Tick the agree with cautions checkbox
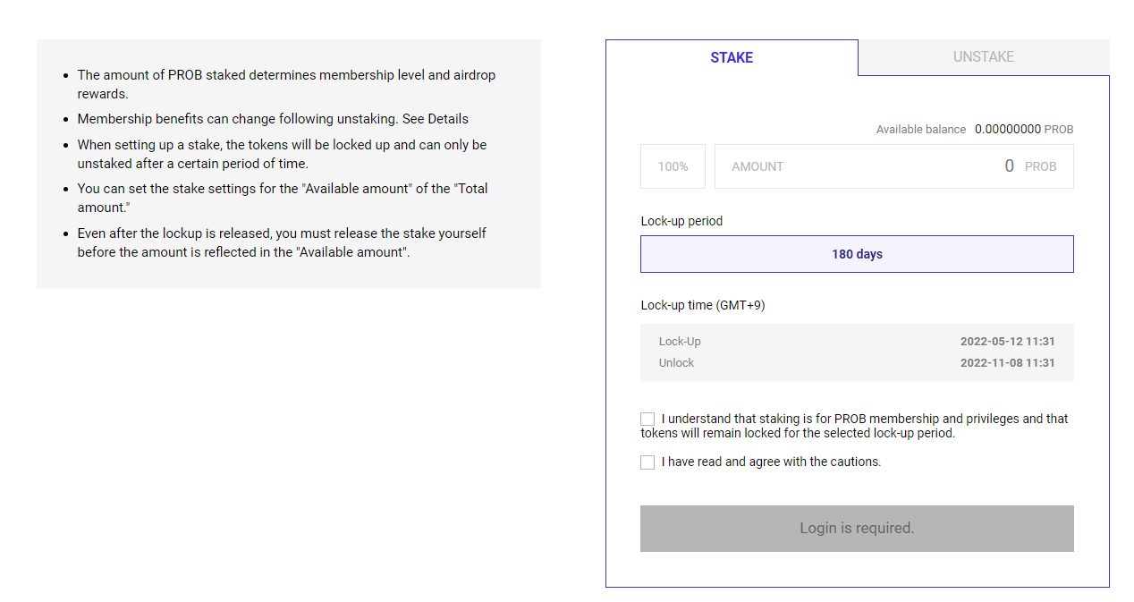Image resolution: width=1134 pixels, height=602 pixels. [x=647, y=462]
